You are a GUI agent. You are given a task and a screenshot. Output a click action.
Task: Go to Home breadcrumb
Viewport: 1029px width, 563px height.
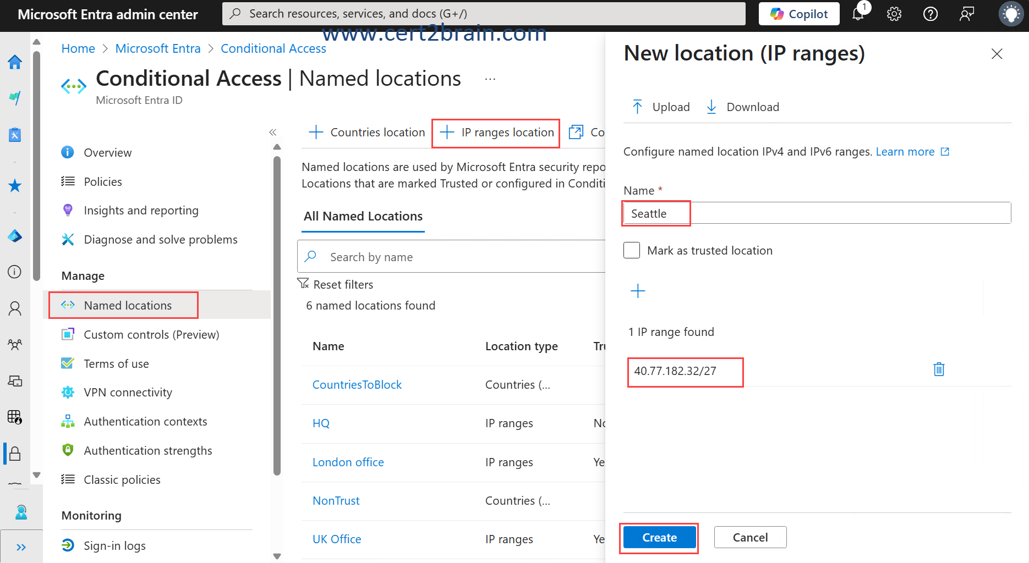[x=78, y=48]
